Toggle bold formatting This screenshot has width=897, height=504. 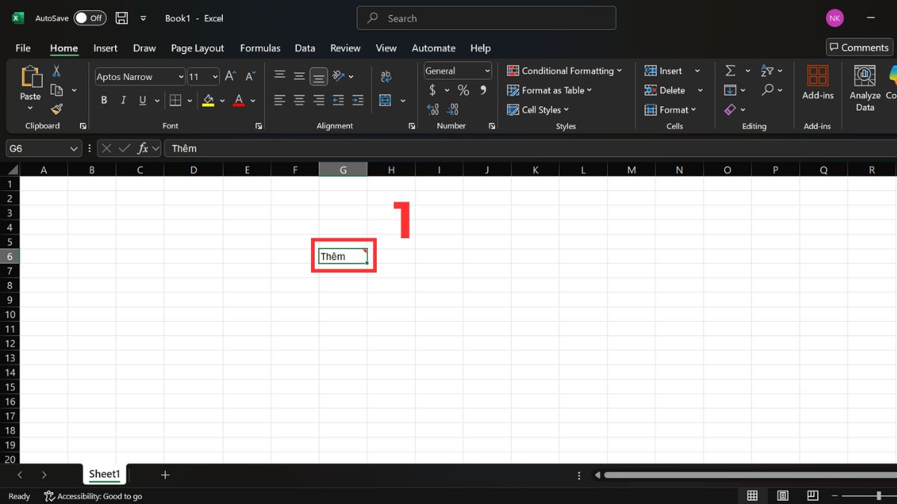tap(104, 99)
